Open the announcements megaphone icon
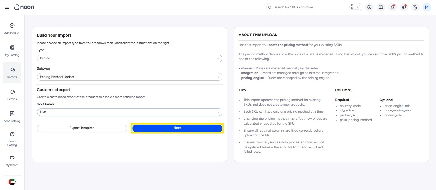 404,7
